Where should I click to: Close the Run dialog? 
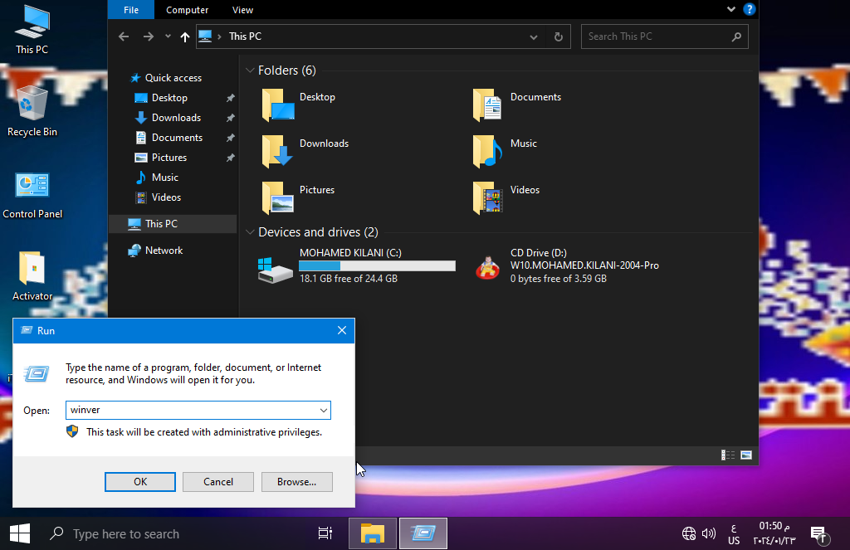[x=341, y=330]
